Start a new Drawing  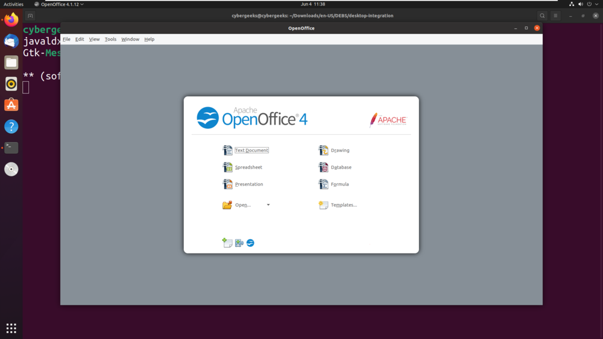point(340,150)
